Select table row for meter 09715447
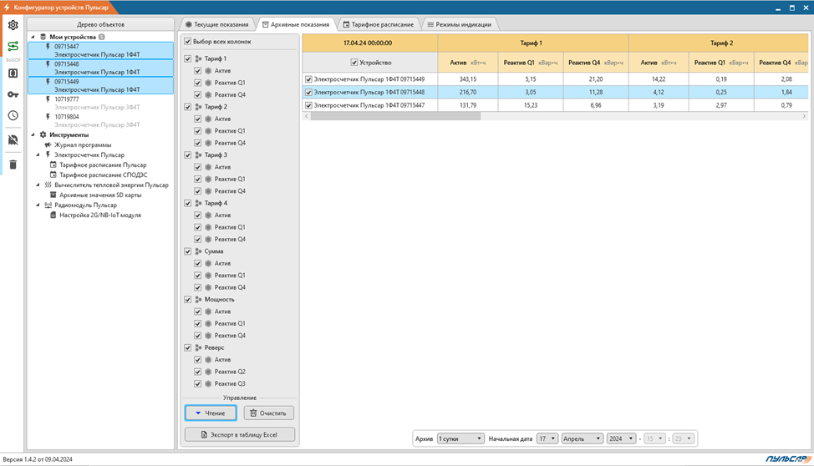 pos(556,105)
